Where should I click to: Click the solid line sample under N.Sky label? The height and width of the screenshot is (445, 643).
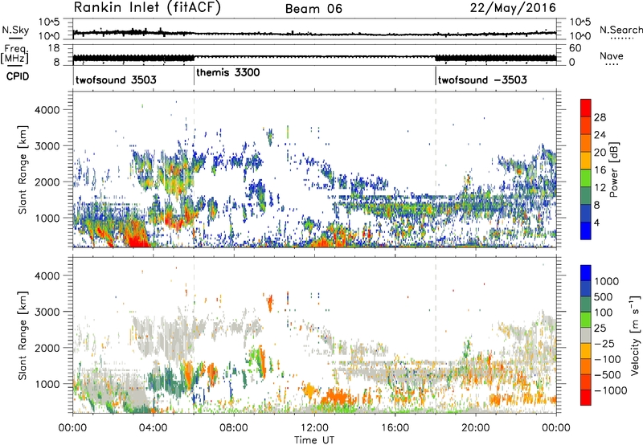point(15,38)
